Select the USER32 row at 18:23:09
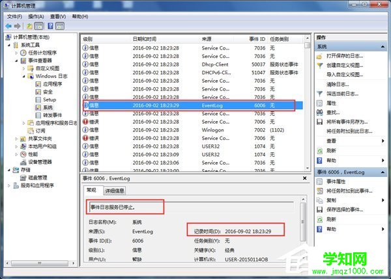391x279 pixels. click(192, 155)
